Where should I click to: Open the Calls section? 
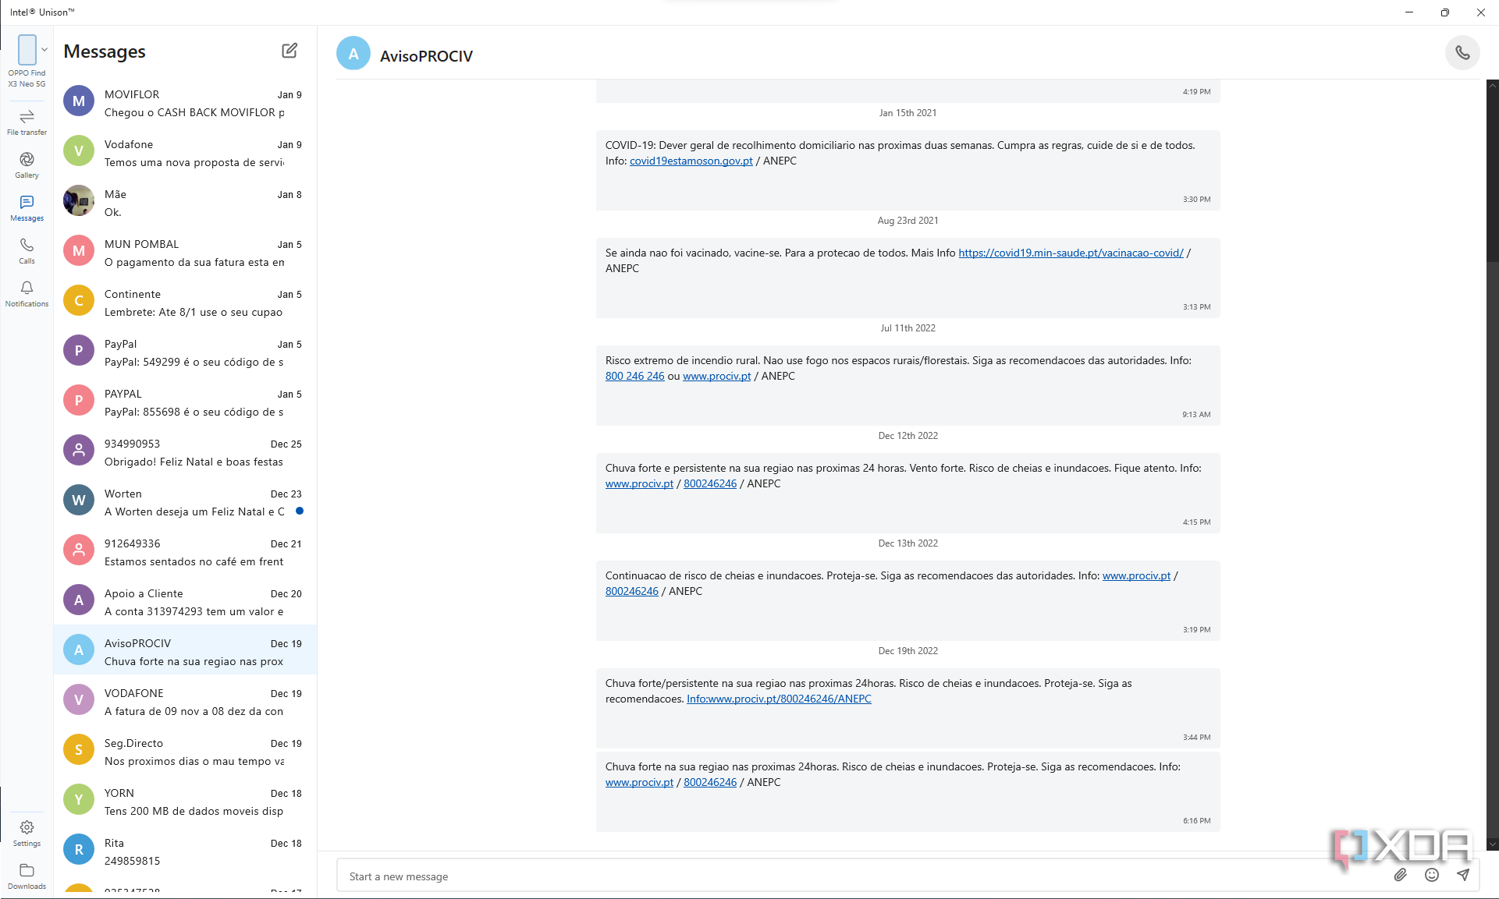point(27,251)
